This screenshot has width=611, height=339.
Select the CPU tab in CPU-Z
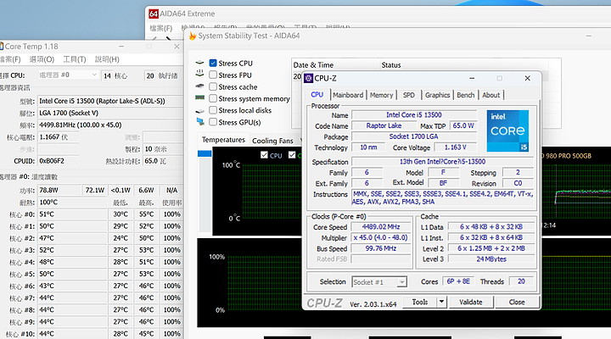click(x=317, y=95)
